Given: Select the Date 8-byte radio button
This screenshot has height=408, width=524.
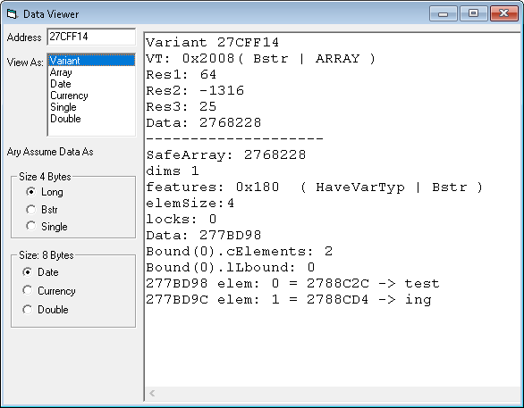Looking at the screenshot, I should coord(40,272).
